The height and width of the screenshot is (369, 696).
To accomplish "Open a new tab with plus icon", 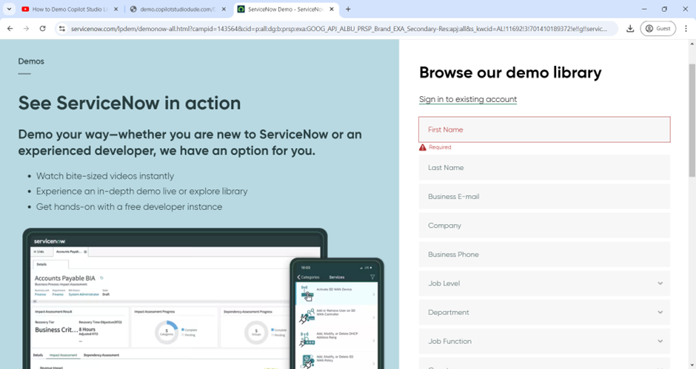I will (348, 9).
